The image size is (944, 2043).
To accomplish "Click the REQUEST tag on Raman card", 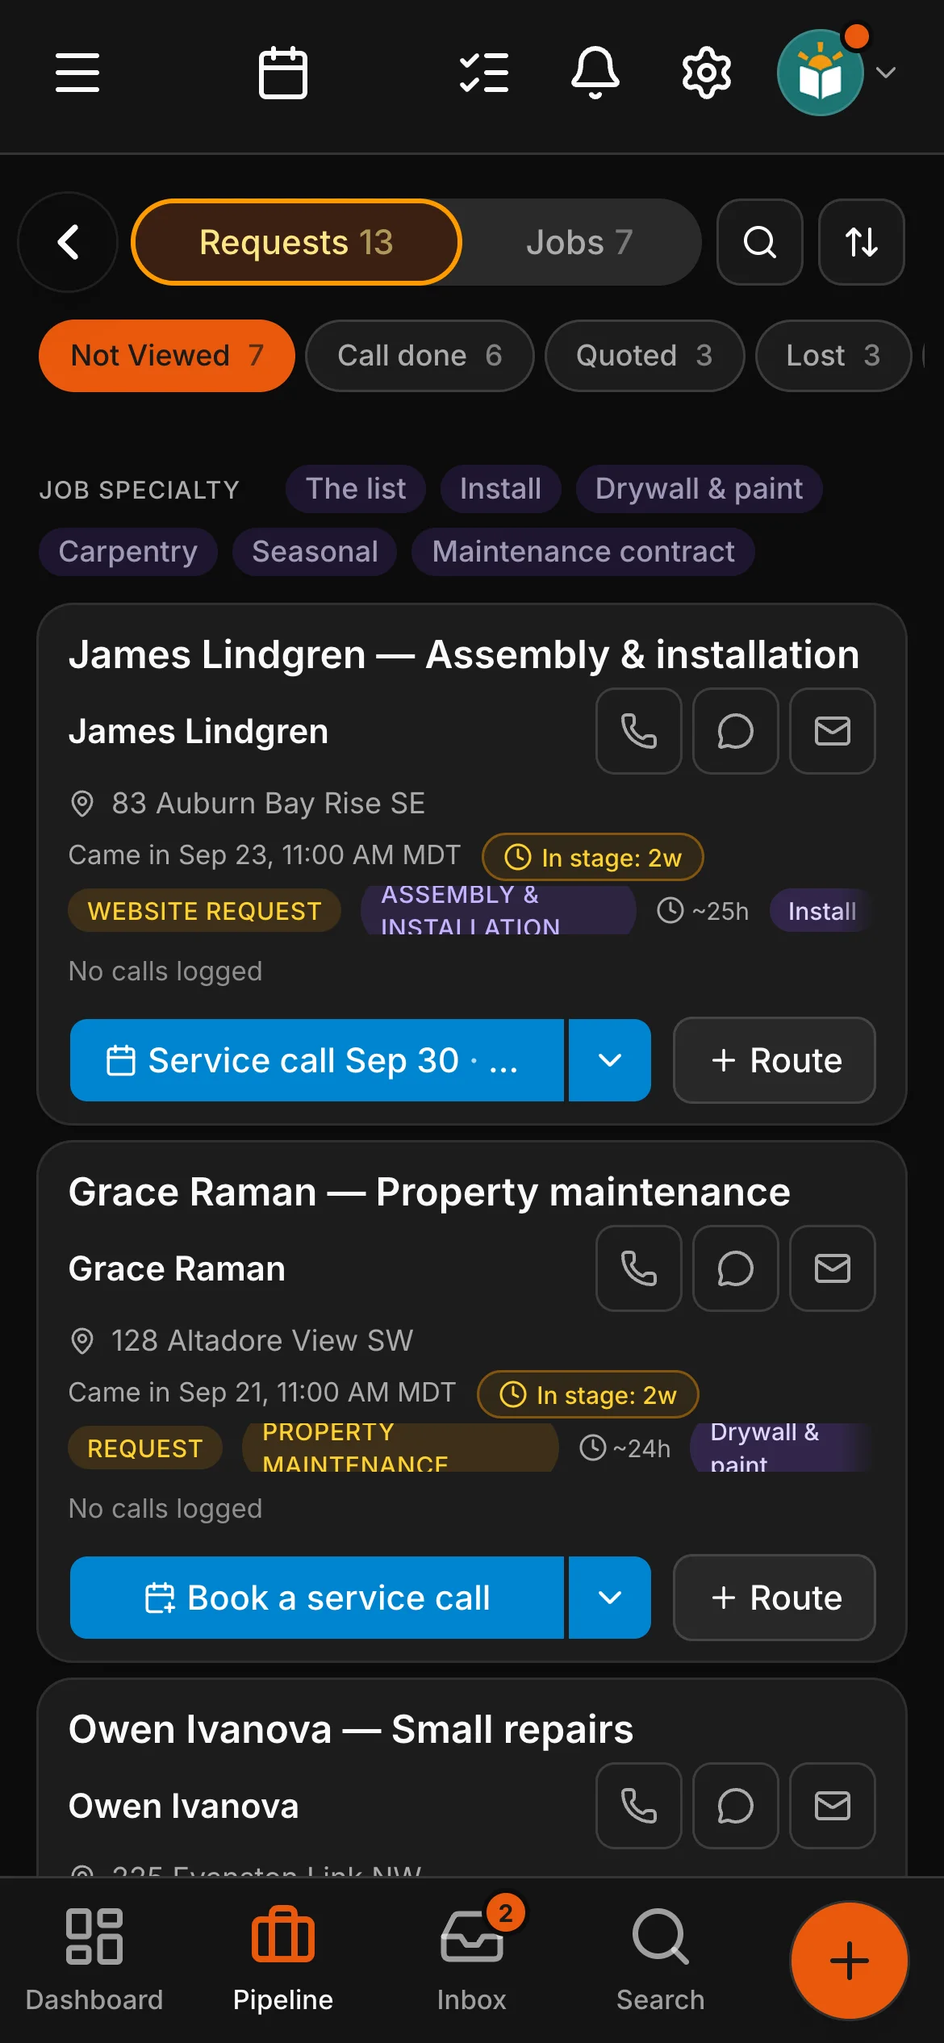I will pos(145,1448).
